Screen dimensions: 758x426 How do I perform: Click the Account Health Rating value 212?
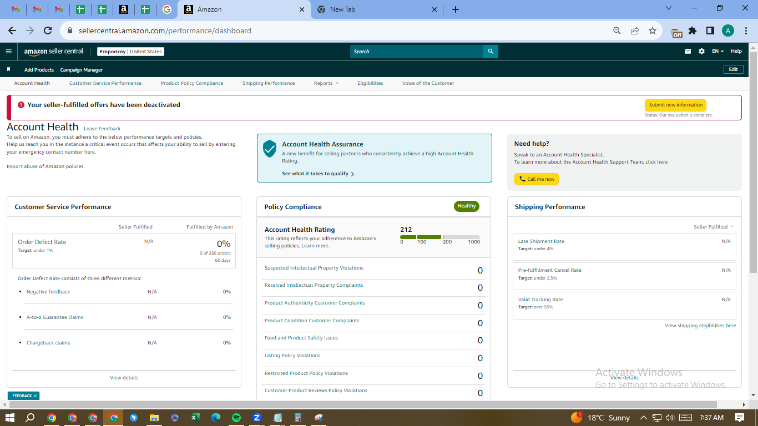(406, 230)
